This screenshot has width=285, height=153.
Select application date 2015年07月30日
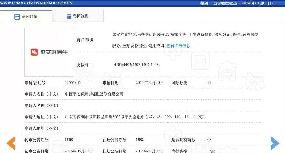149,83
